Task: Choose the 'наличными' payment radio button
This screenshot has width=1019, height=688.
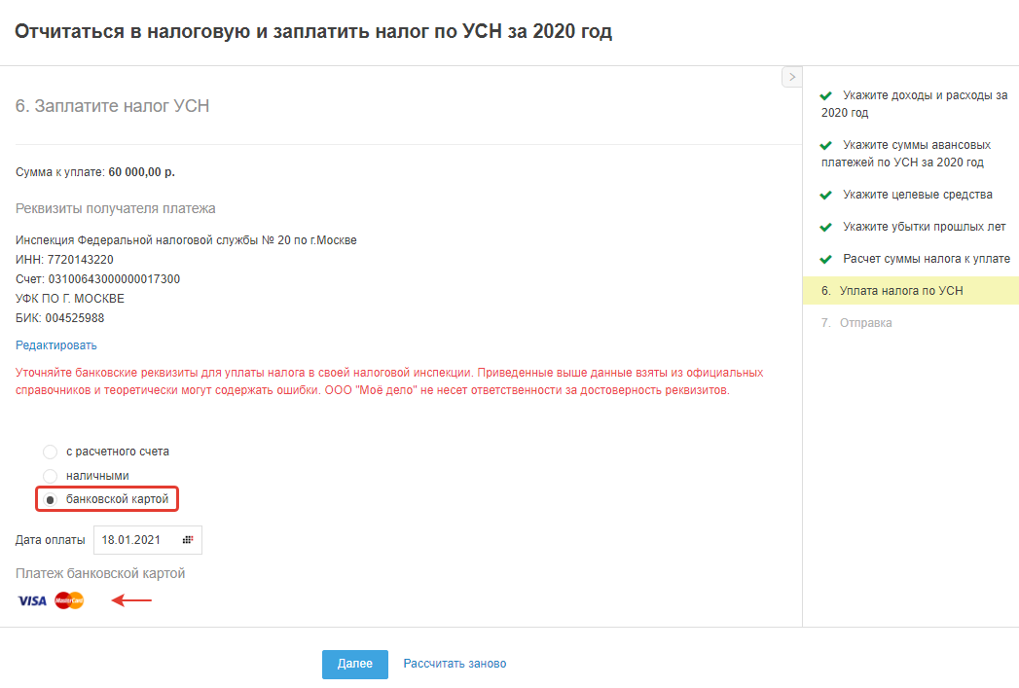Action: [51, 476]
